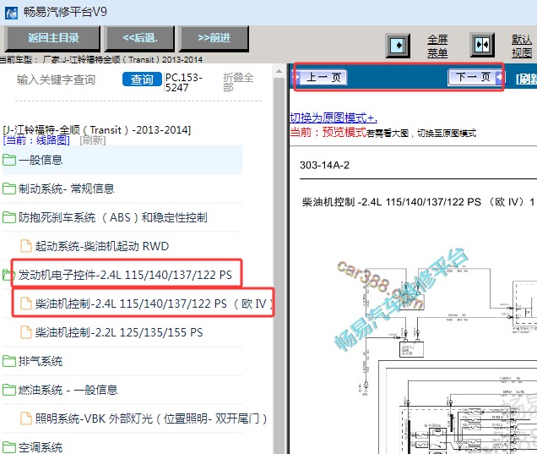Click folder icon beside 制动系统- 常规信息
Viewport: 537px width, 454px height.
(9, 189)
